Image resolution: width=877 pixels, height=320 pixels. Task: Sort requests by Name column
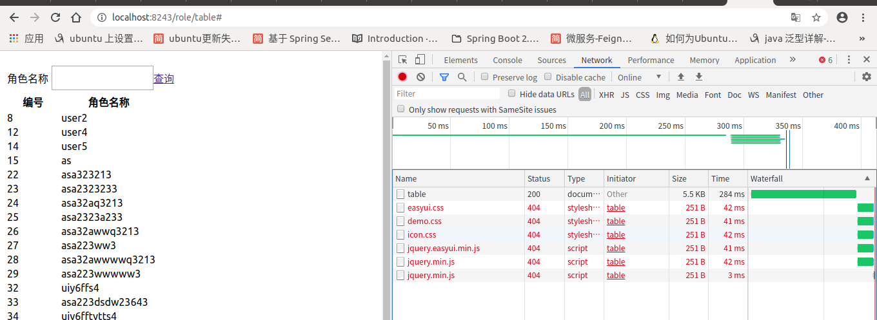458,178
